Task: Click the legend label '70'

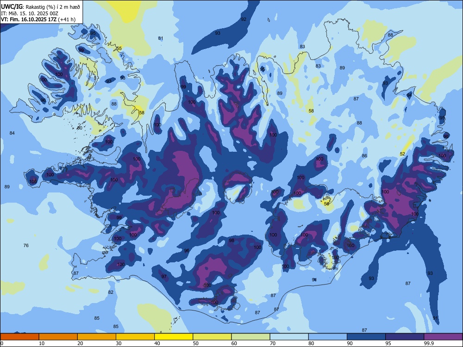Action: pos(273,343)
